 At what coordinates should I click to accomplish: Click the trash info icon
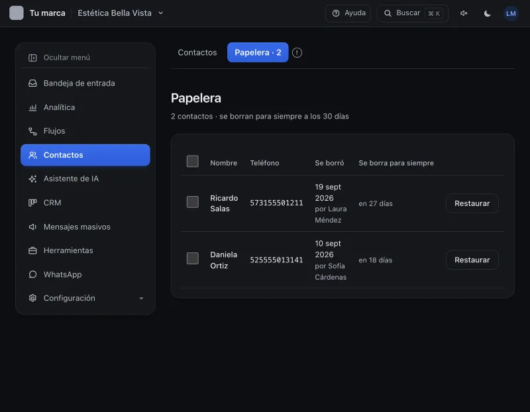coord(297,53)
